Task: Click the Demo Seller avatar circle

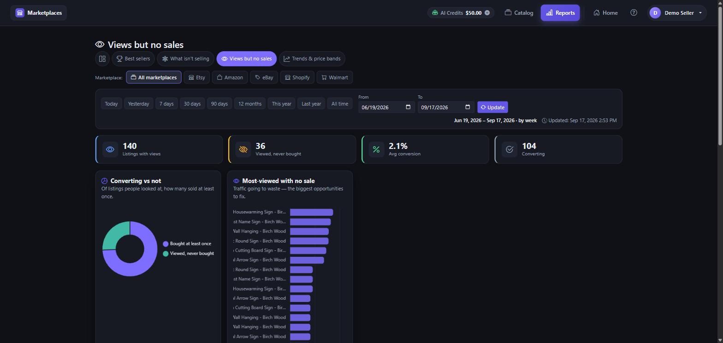Action: click(655, 13)
